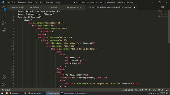Click the system clock in taskbar
This screenshot has height=95, width=170.
[162, 93]
